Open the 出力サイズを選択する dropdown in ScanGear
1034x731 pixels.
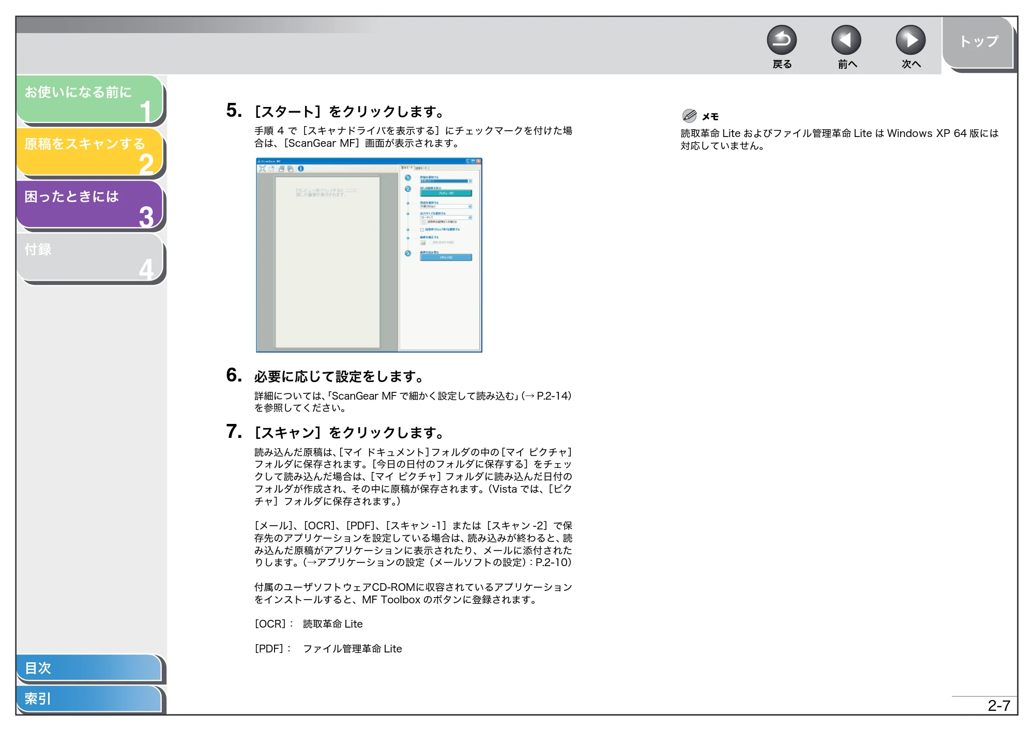click(x=446, y=217)
